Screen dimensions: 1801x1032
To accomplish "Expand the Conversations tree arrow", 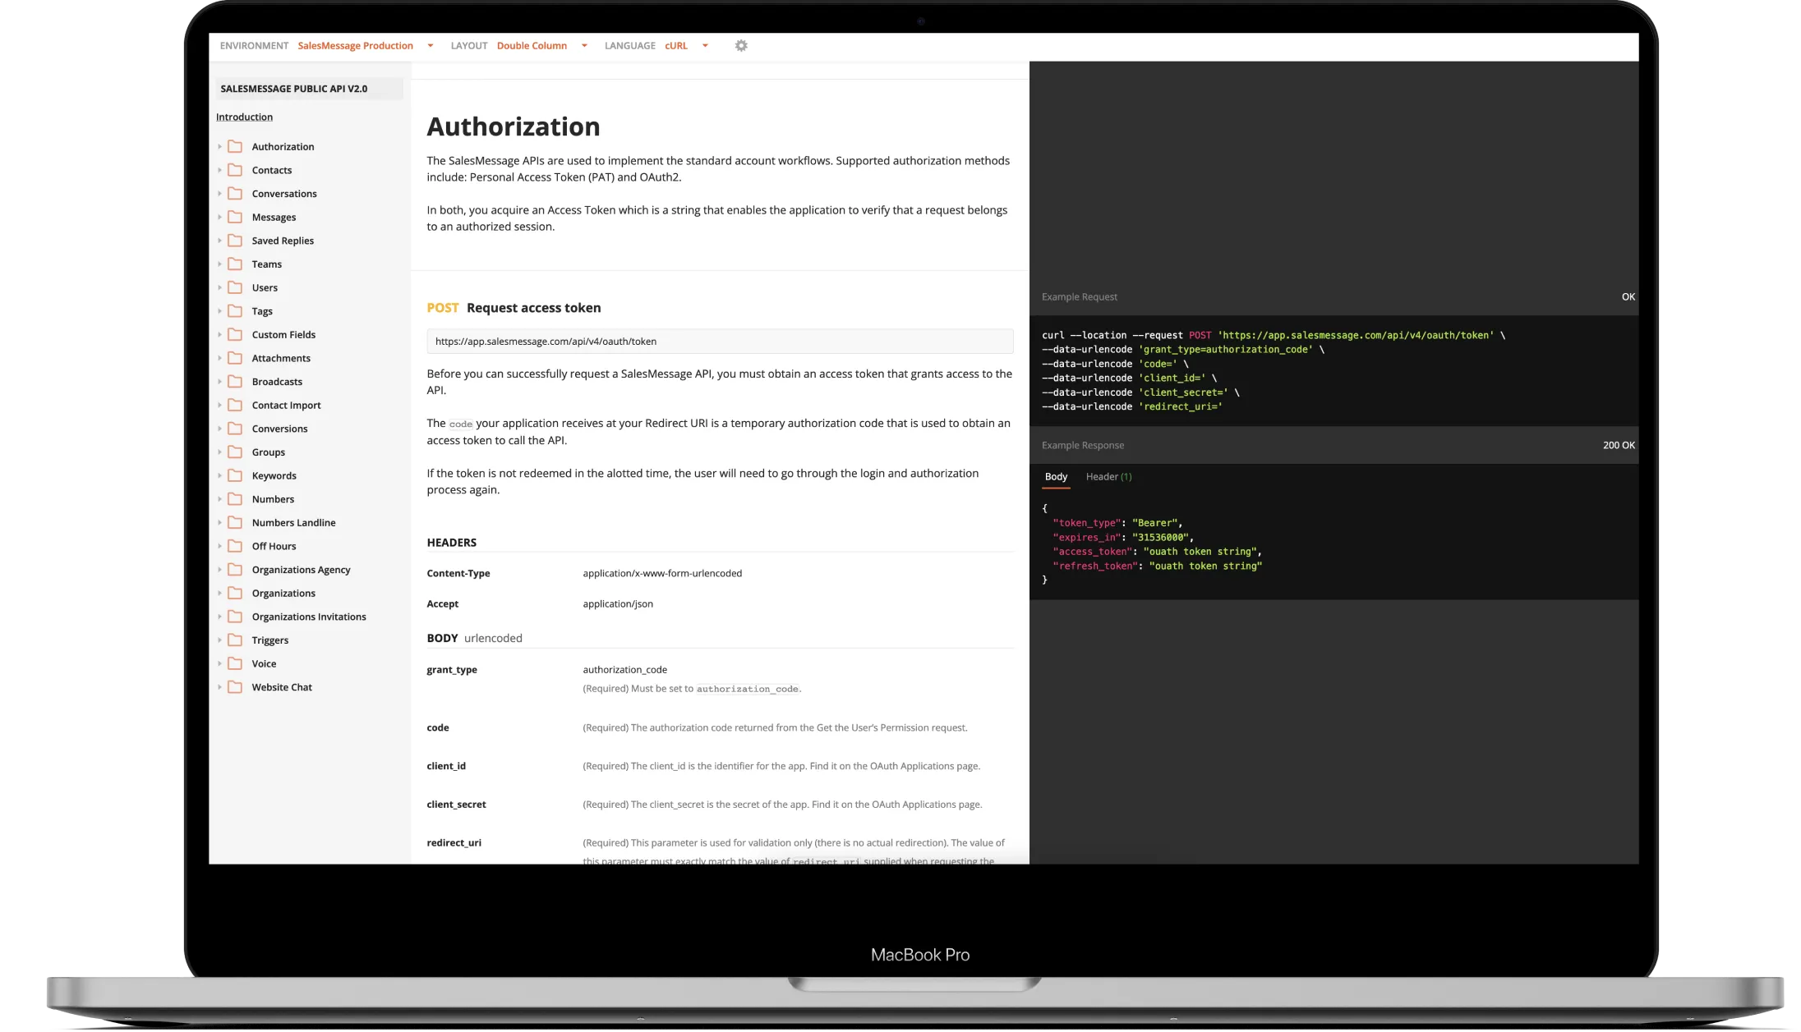I will [219, 194].
